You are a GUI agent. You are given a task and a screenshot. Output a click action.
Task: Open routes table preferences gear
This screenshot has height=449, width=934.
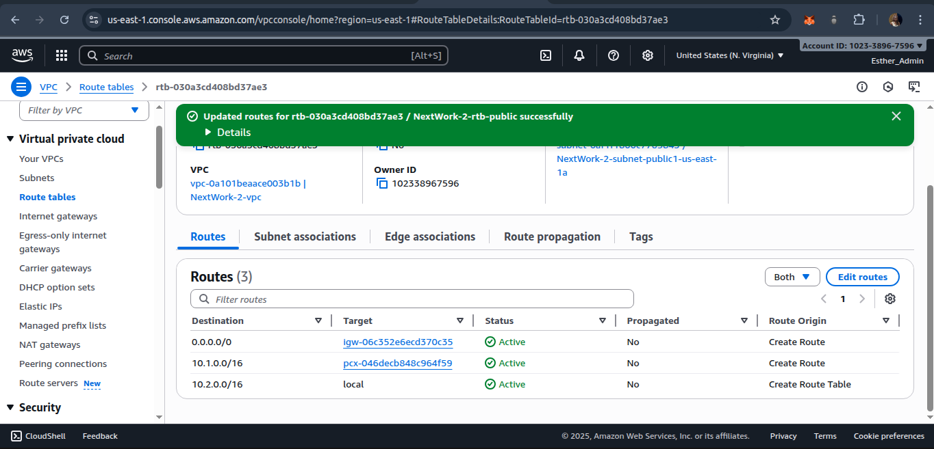(890, 299)
